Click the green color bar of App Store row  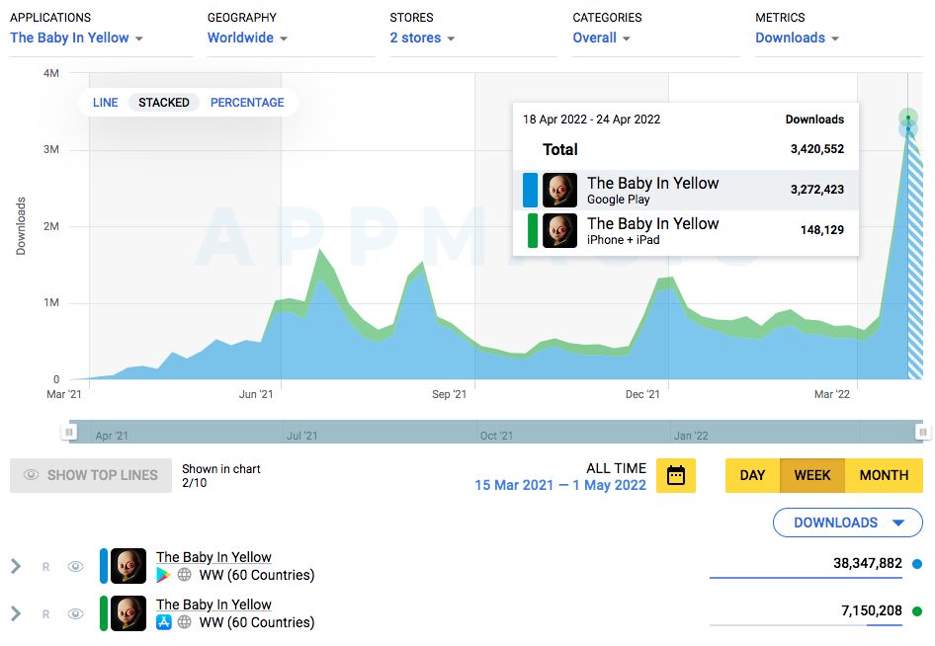pos(104,613)
